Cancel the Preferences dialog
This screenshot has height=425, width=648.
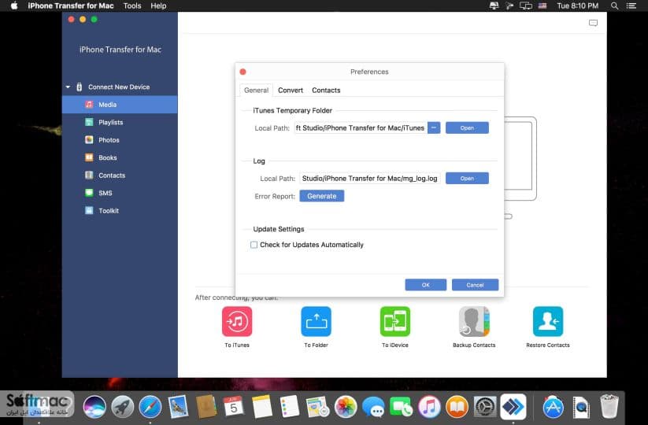tap(475, 285)
